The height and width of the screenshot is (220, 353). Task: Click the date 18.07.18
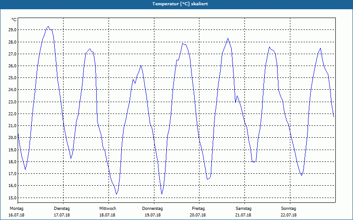pyautogui.click(x=107, y=215)
